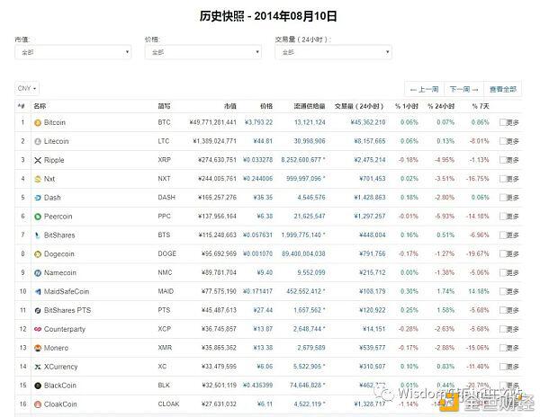Click market cap ¥49,771,281,441
Viewport: 540px width, 417px height.
(x=212, y=122)
